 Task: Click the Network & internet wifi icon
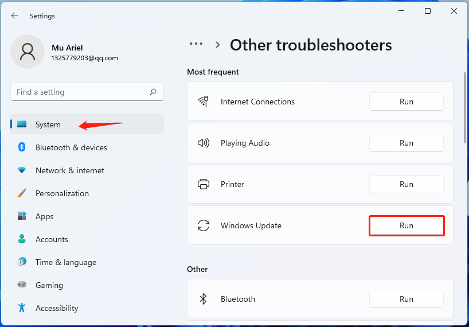[x=22, y=170]
